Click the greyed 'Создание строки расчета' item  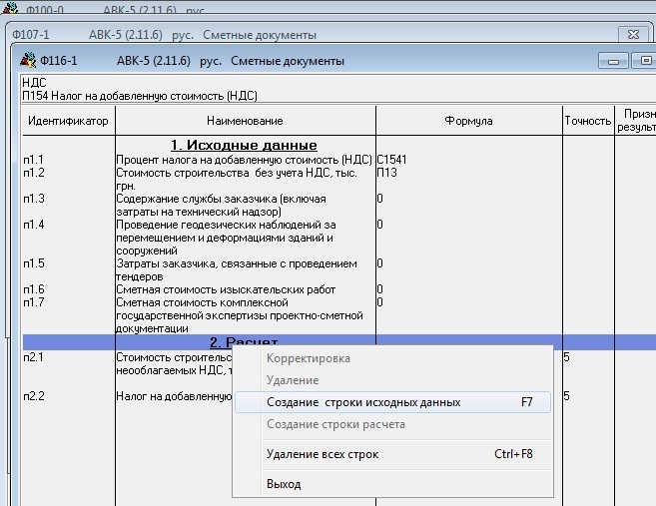(335, 424)
